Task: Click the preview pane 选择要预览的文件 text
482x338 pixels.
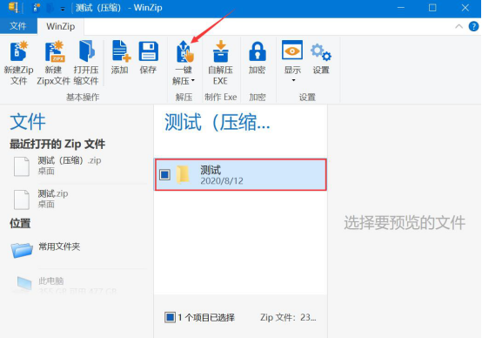Action: coord(405,222)
